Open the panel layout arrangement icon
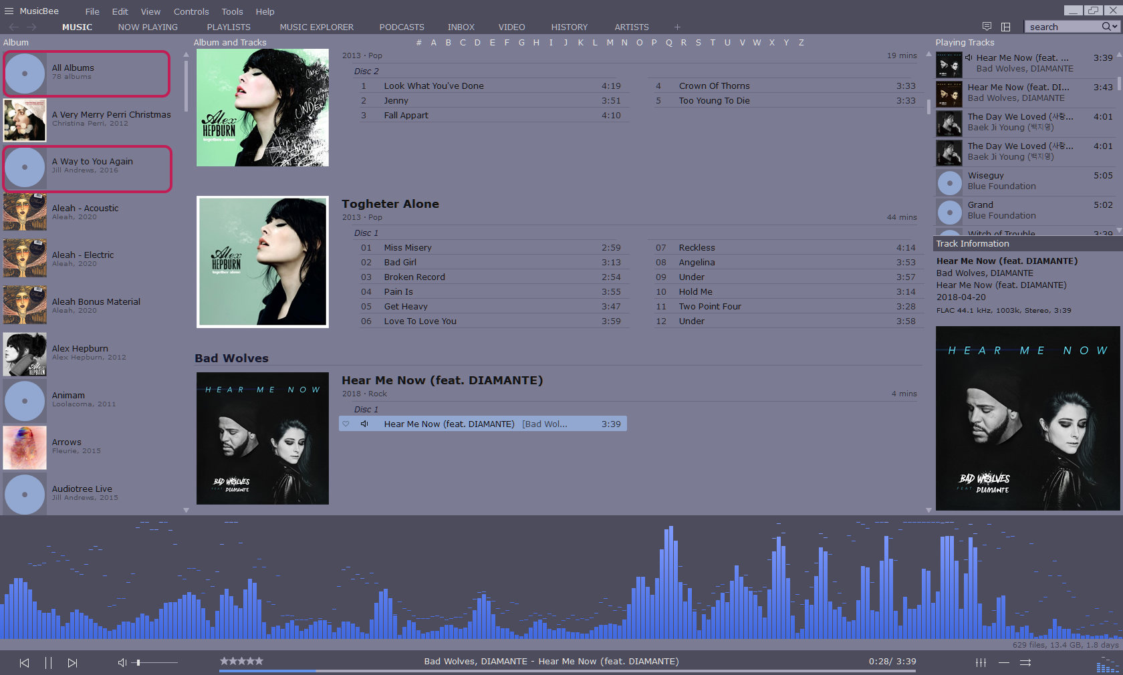The height and width of the screenshot is (675, 1123). click(1005, 27)
